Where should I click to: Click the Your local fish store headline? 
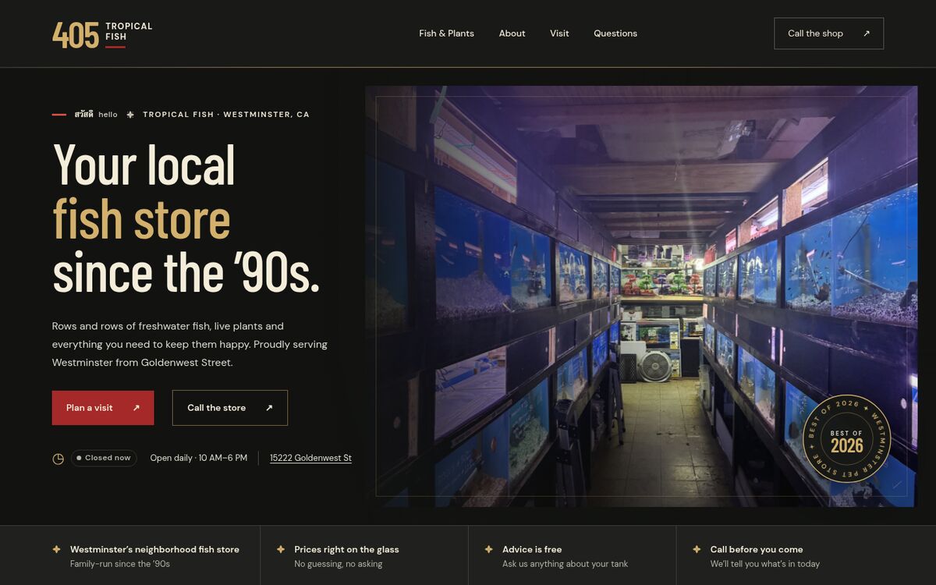click(x=186, y=218)
